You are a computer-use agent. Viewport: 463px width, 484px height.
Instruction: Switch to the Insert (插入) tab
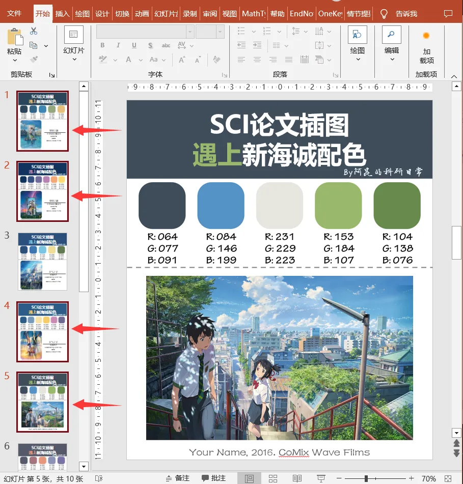tap(62, 14)
